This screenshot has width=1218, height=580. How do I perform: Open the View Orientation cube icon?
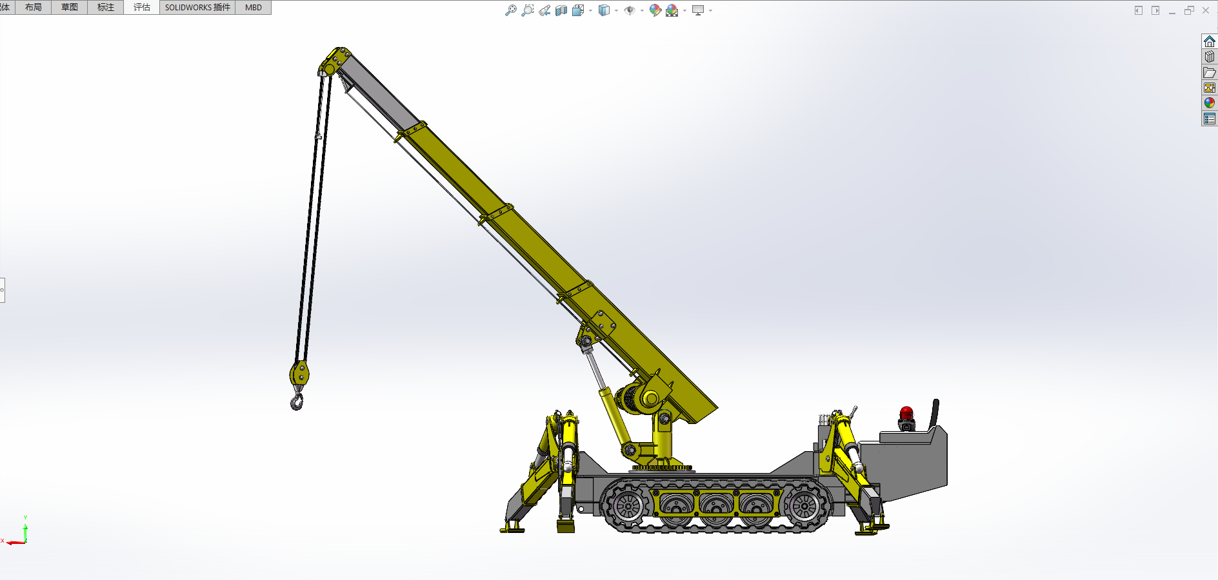click(x=578, y=10)
